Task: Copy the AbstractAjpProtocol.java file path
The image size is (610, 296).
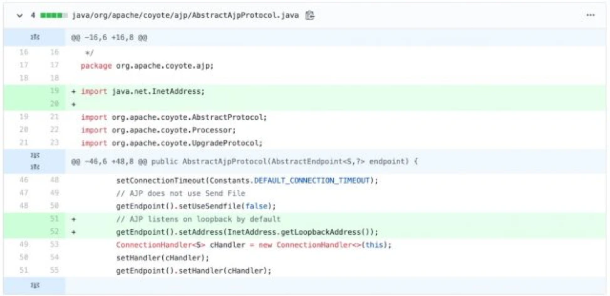Action: pyautogui.click(x=309, y=15)
